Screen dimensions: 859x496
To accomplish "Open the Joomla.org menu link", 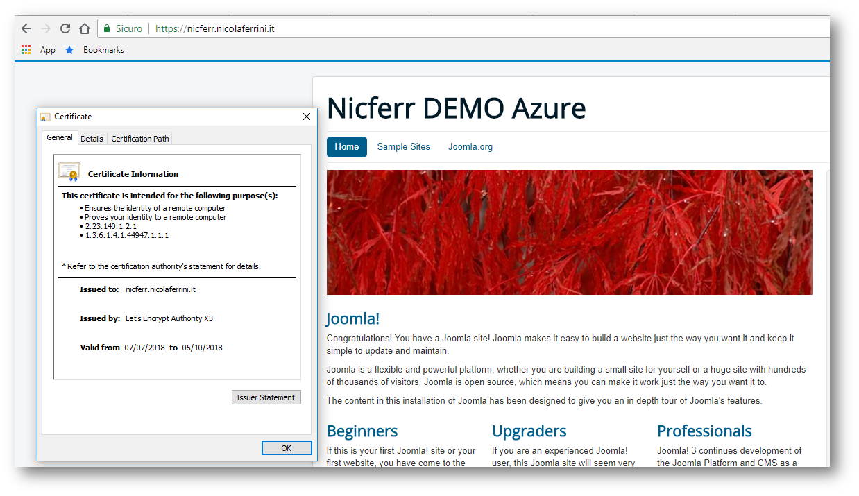I will pyautogui.click(x=470, y=147).
